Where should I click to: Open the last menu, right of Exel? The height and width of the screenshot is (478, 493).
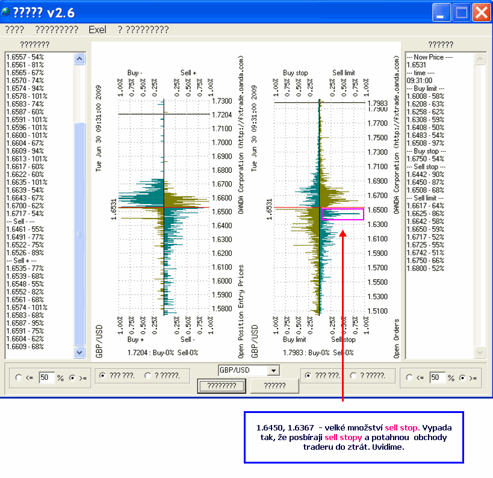point(143,29)
